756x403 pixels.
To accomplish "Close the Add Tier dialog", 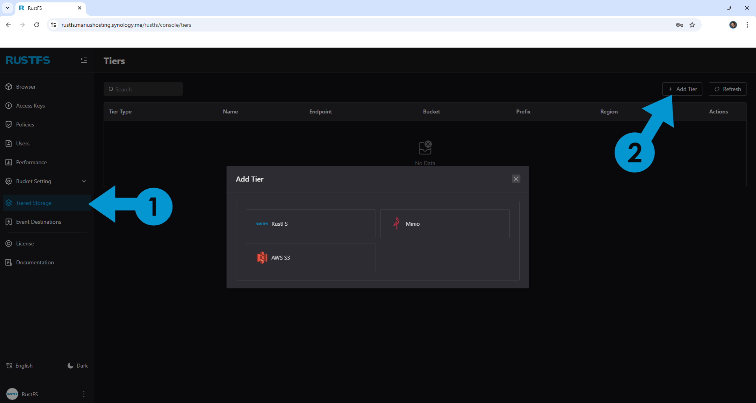I will click(516, 179).
